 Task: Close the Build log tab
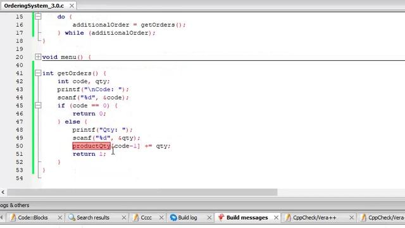(x=209, y=218)
